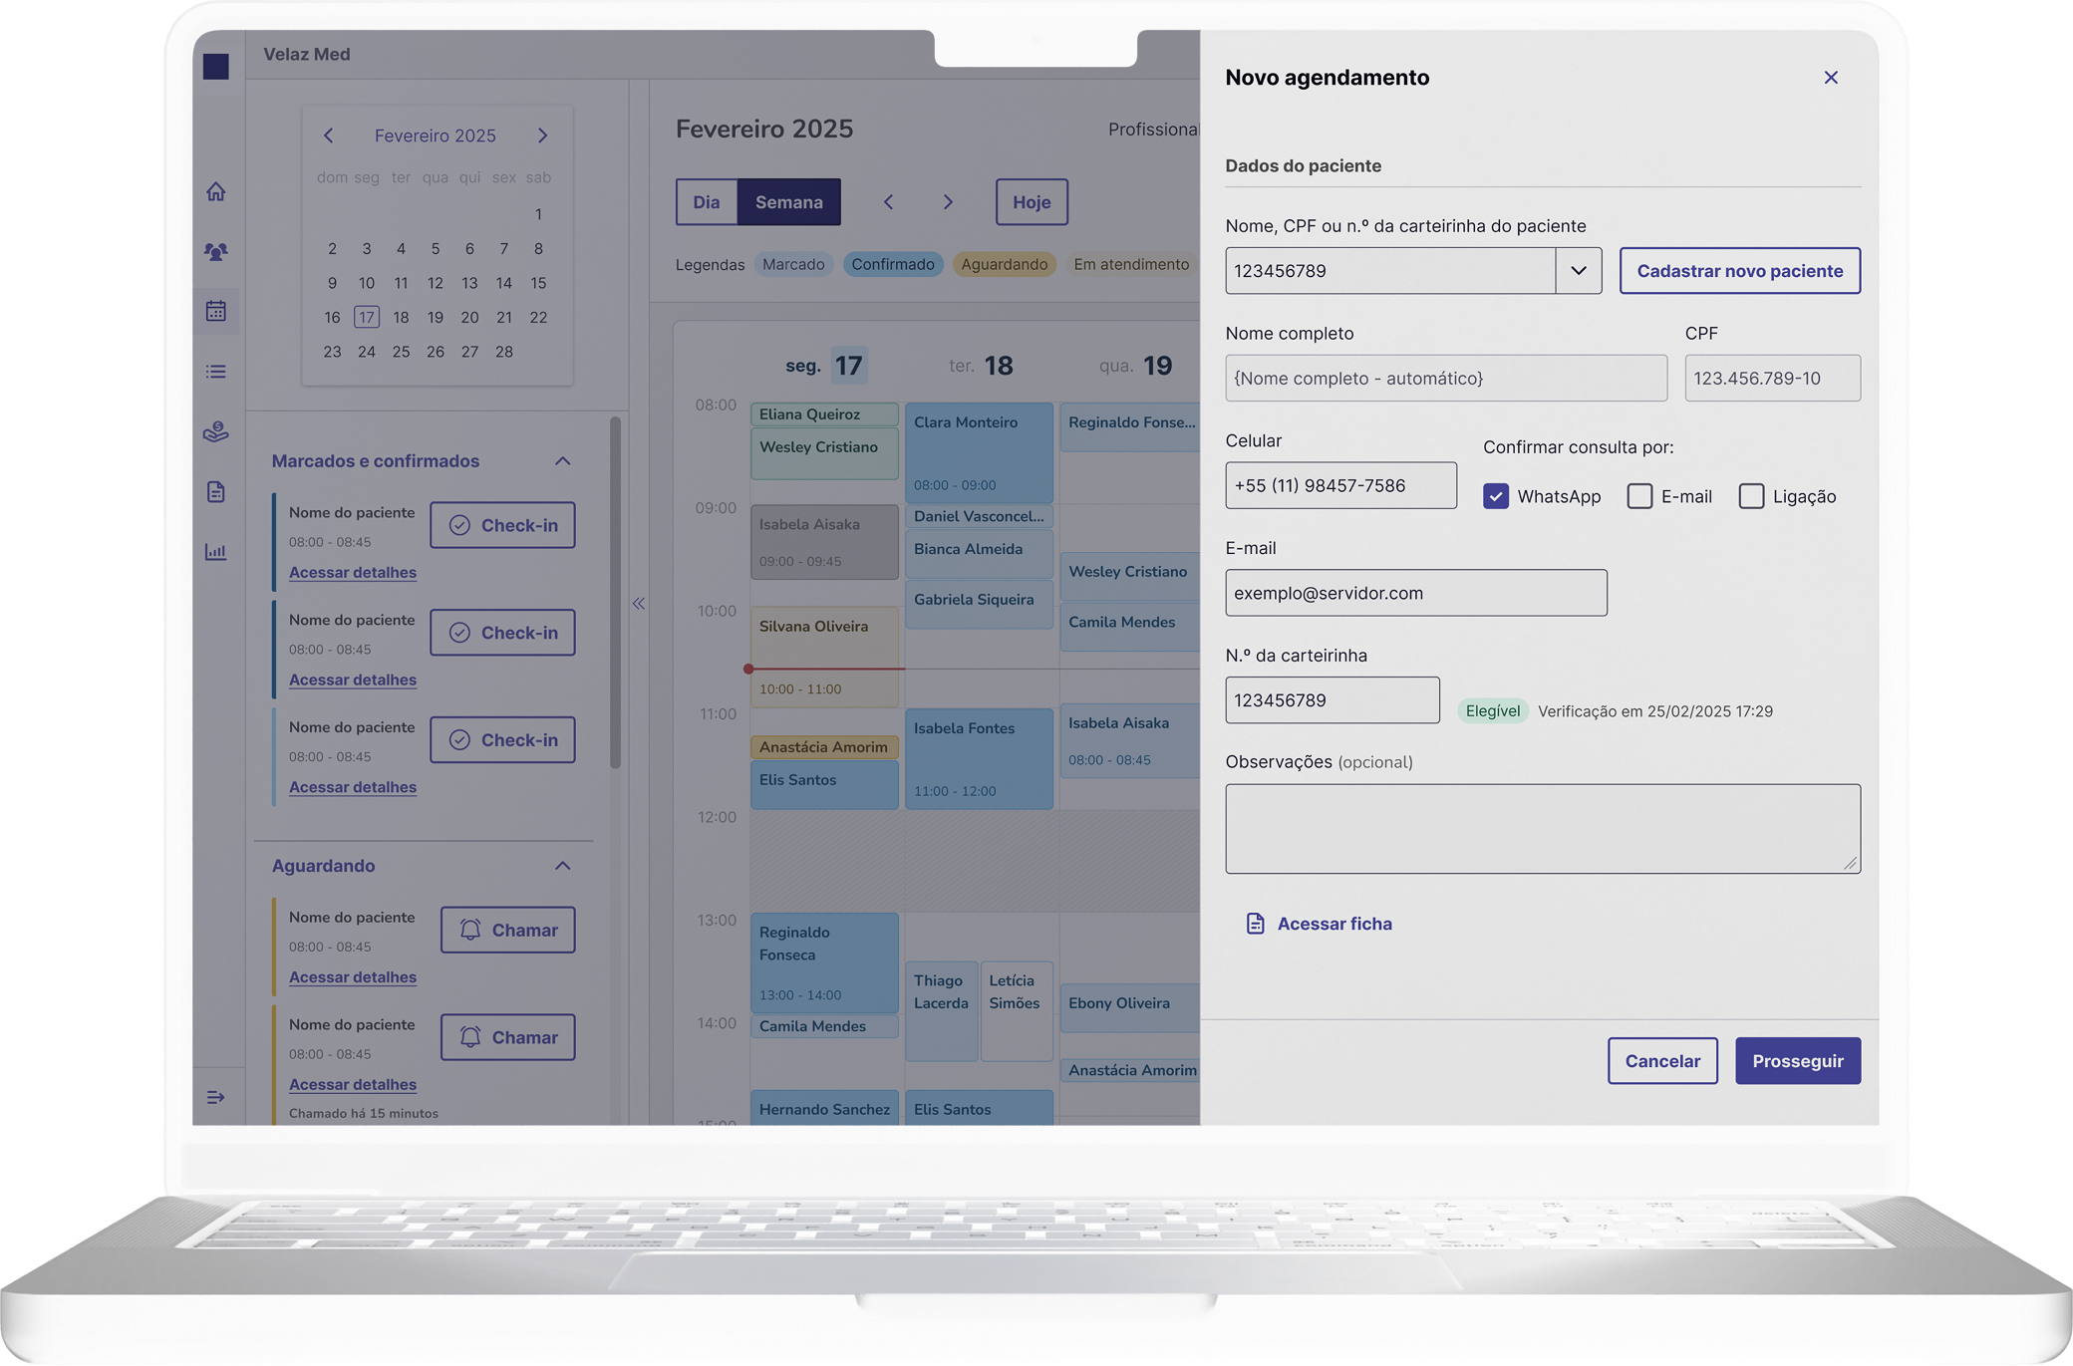Check the E-mail confirmation checkbox
This screenshot has height=1366, width=2073.
point(1639,496)
